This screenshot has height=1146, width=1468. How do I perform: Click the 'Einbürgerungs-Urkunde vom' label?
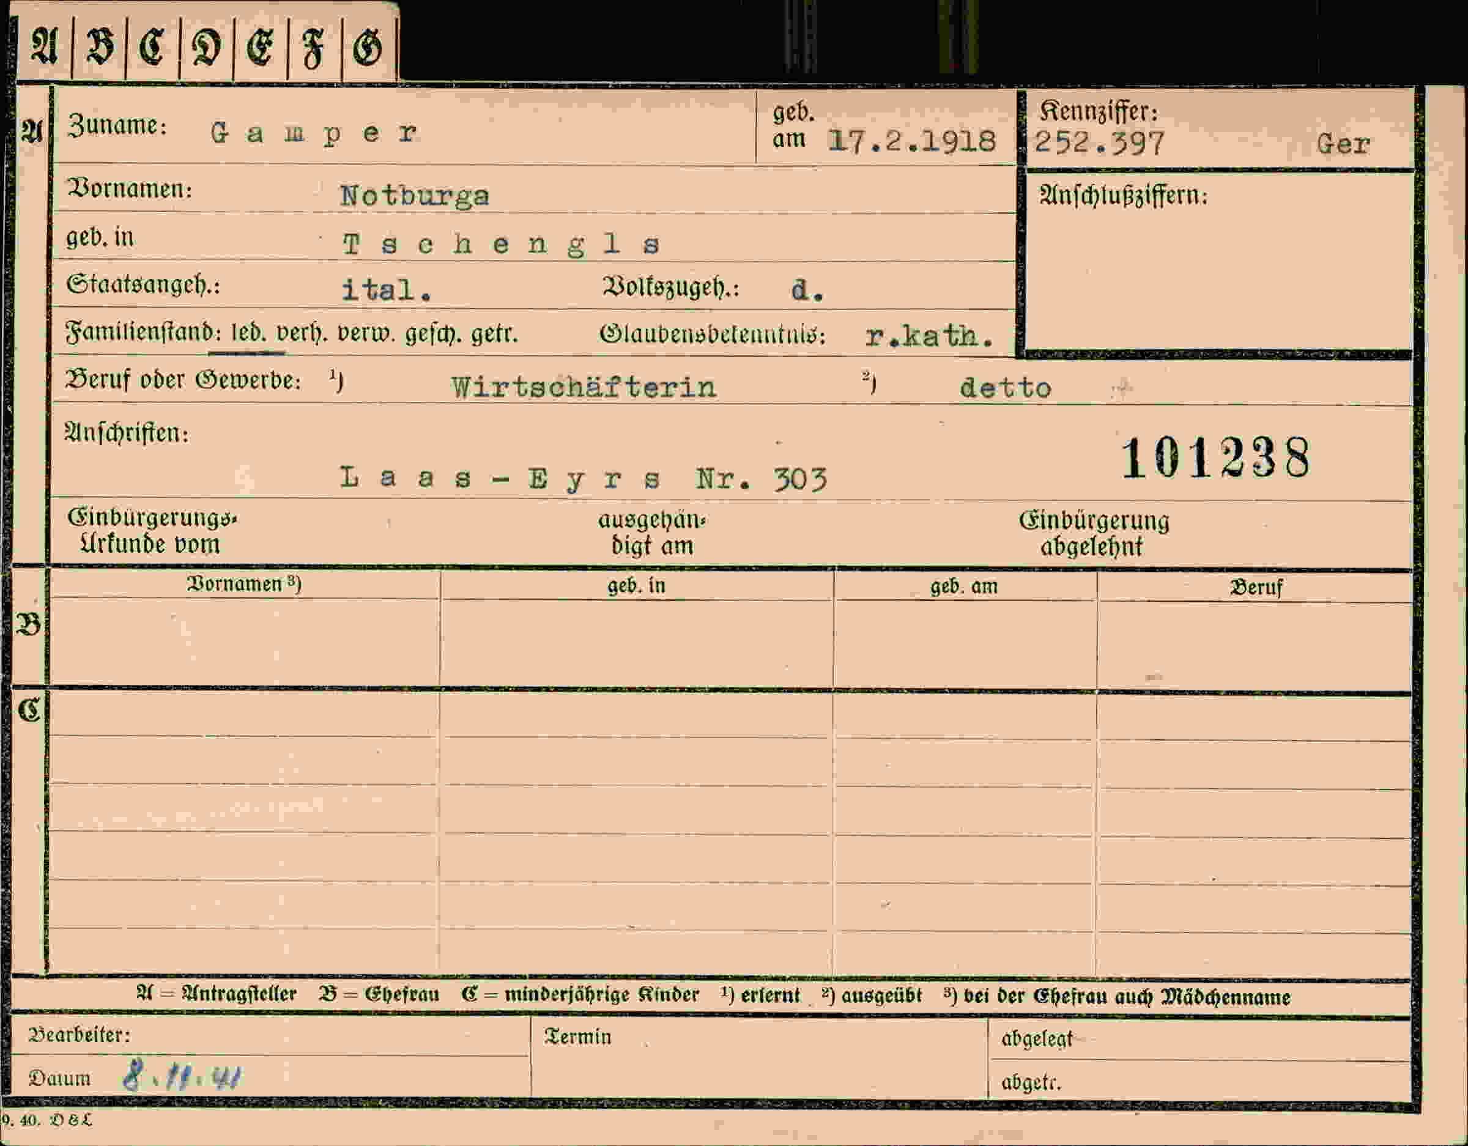tap(152, 531)
